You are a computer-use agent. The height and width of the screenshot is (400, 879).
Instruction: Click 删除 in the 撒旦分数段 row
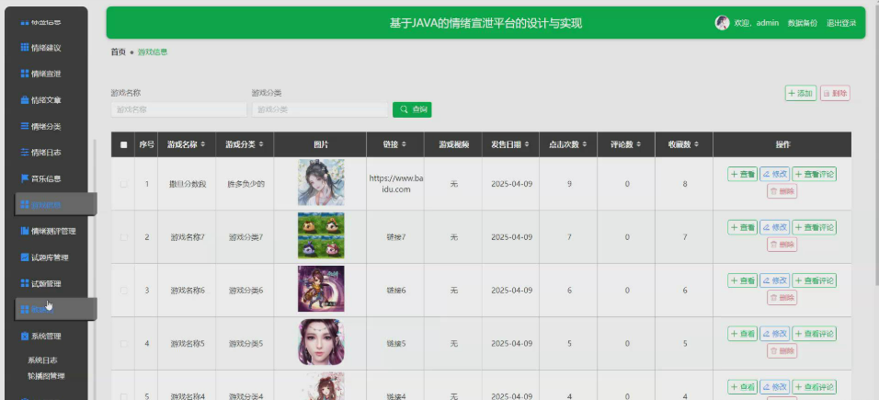782,191
